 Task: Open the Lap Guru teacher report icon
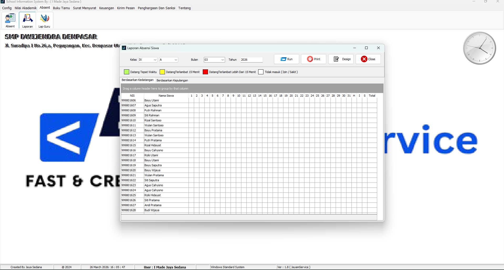[x=44, y=20]
